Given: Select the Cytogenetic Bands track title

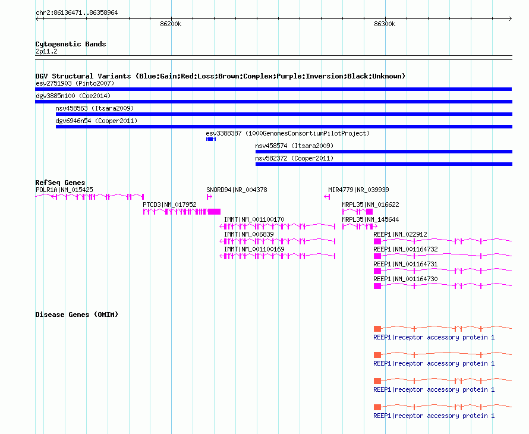Looking at the screenshot, I should click(71, 44).
